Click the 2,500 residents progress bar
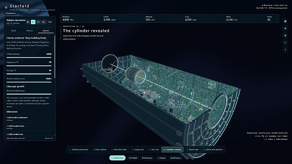The width and height of the screenshot is (292, 164). point(29,57)
